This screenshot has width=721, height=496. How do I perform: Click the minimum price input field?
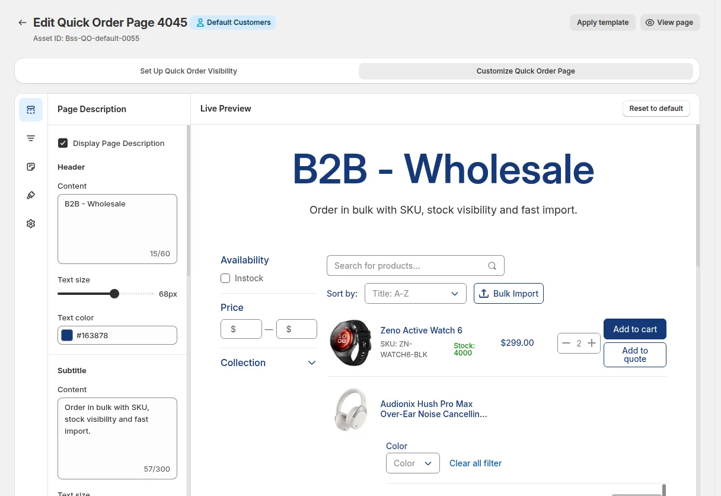tap(241, 329)
